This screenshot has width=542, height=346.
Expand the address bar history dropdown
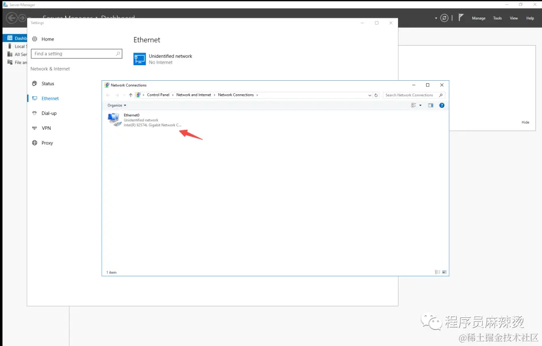point(369,95)
